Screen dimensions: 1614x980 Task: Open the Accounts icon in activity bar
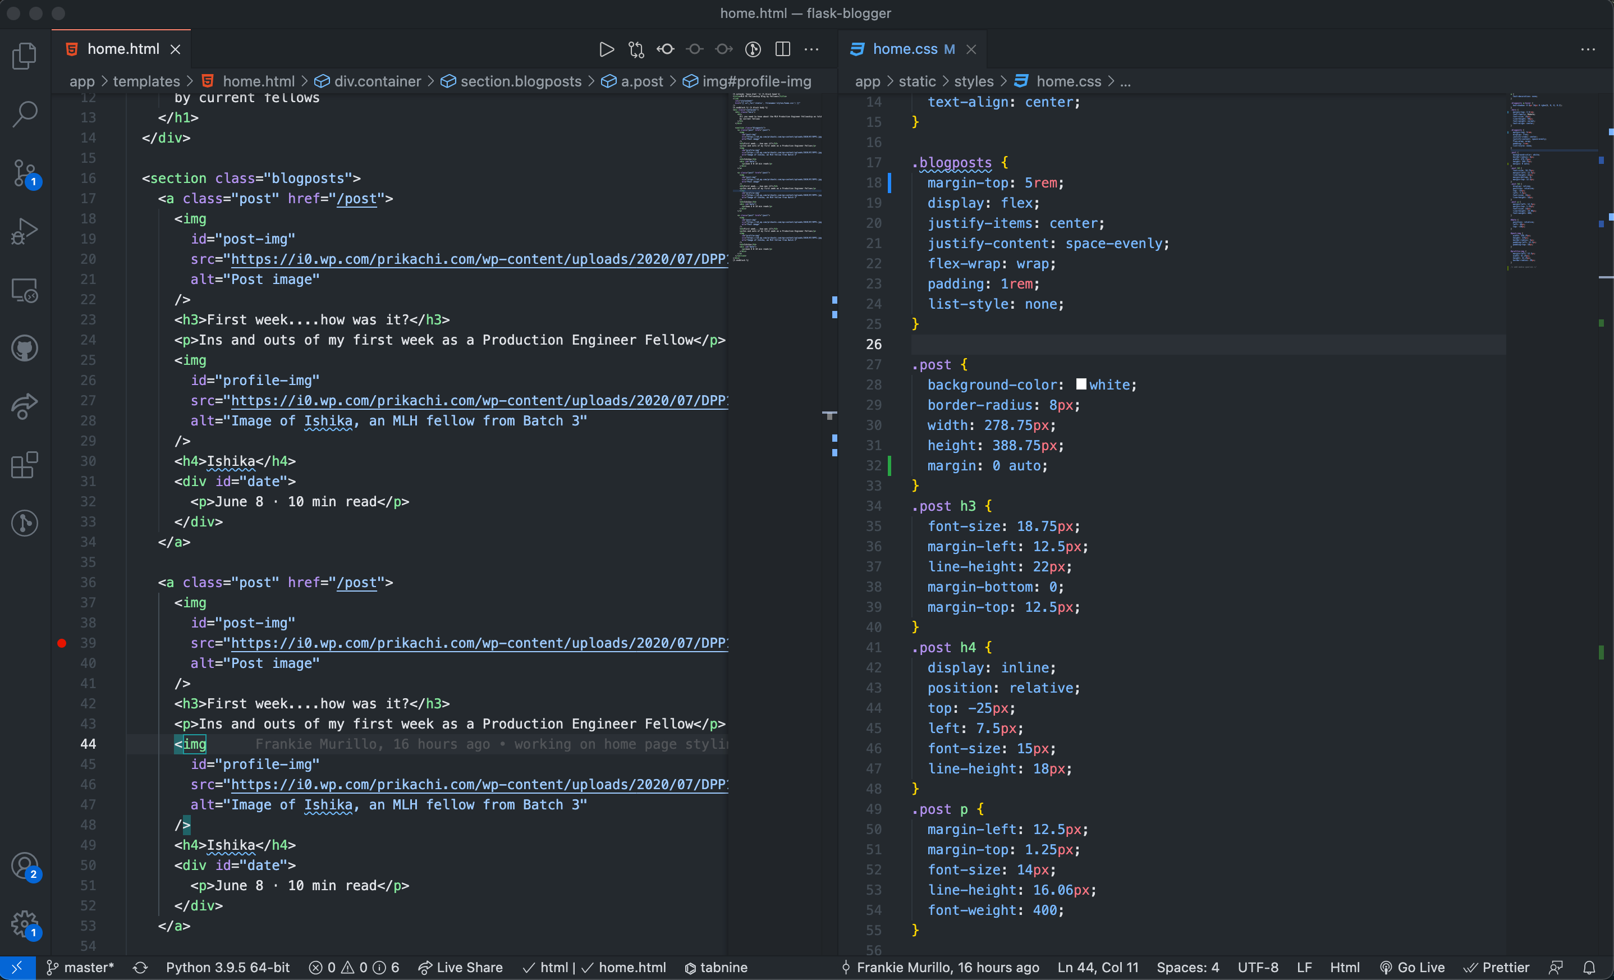coord(25,865)
